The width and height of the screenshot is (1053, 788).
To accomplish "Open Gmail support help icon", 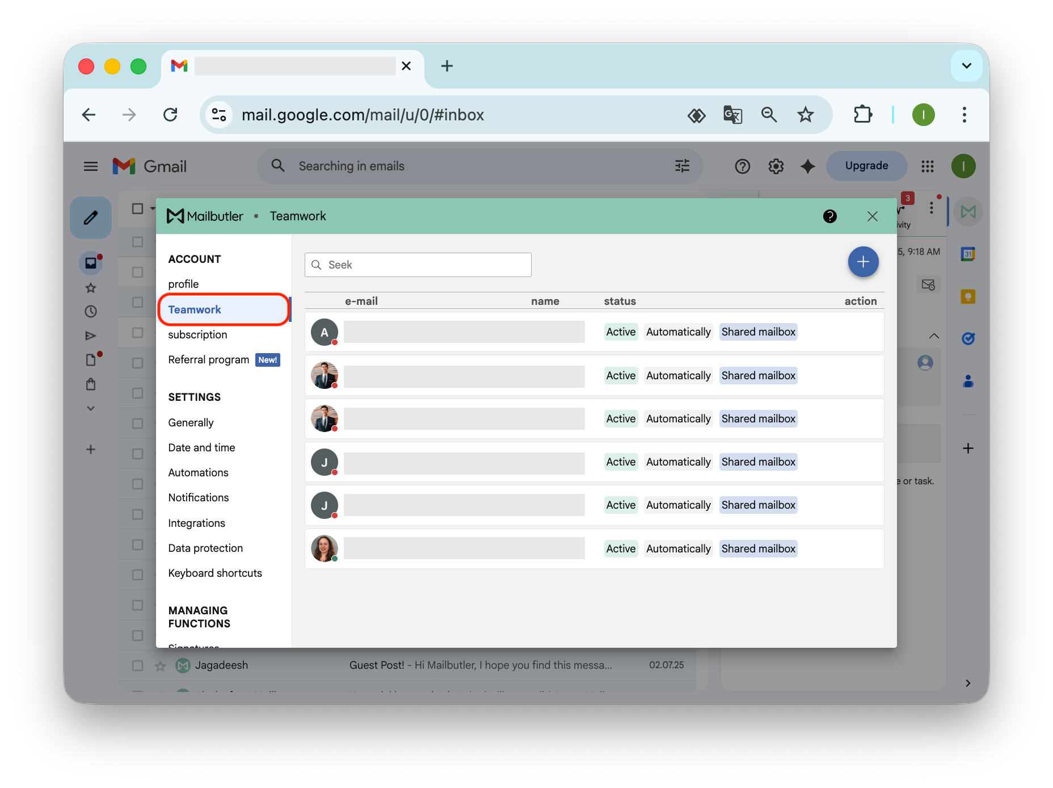I will pos(742,166).
